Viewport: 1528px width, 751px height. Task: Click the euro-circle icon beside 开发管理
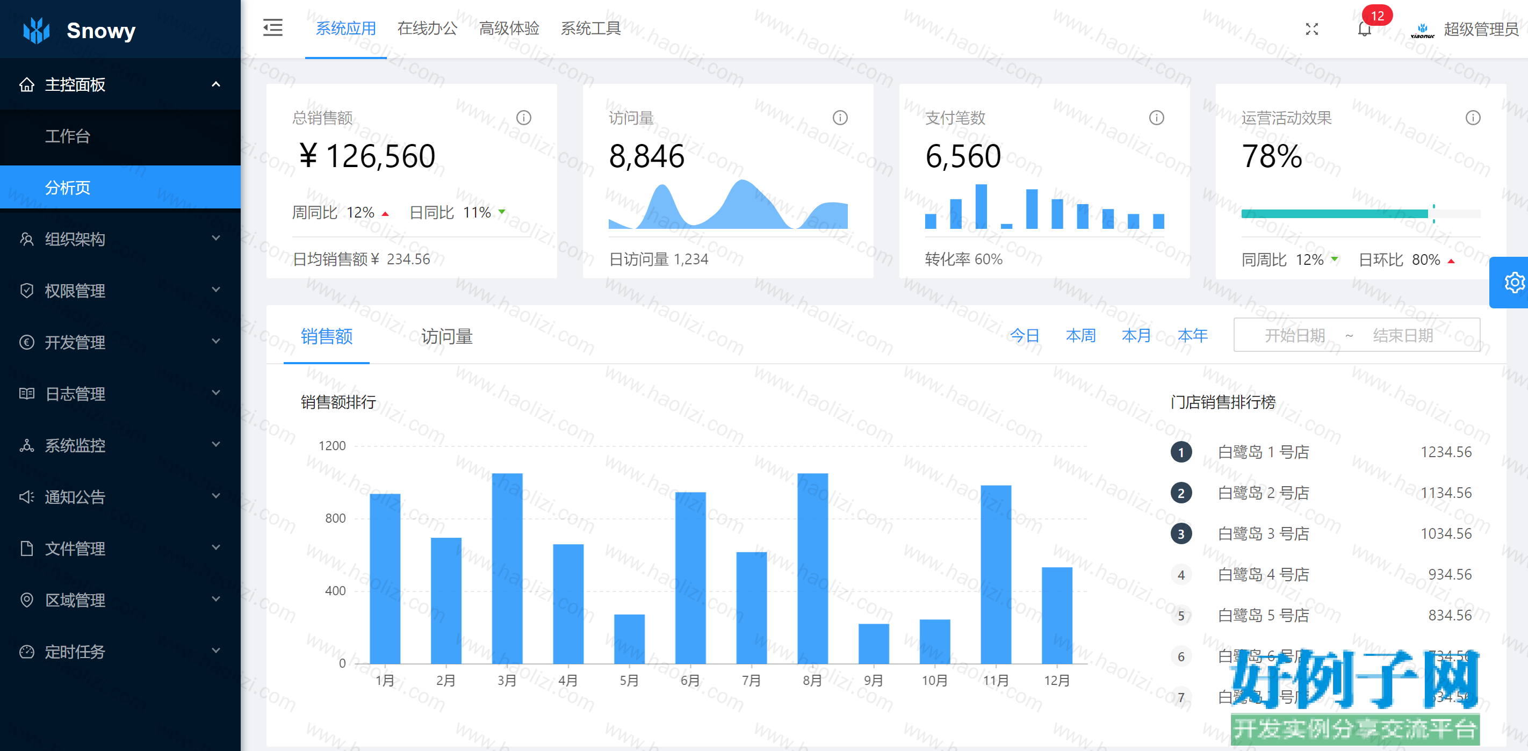[x=27, y=342]
